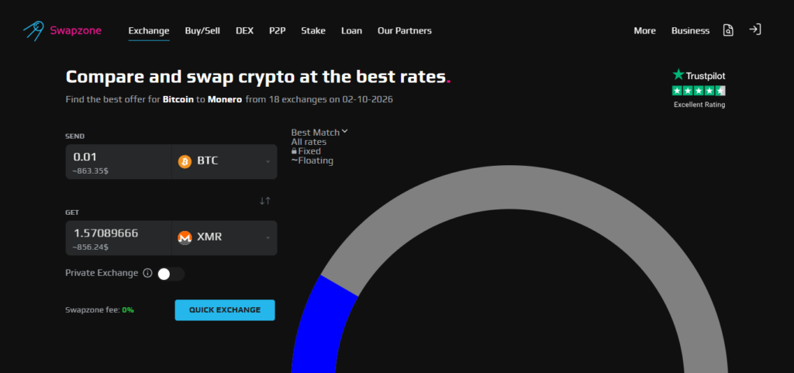
Task: Click the send amount field 0.01
Action: (x=119, y=161)
